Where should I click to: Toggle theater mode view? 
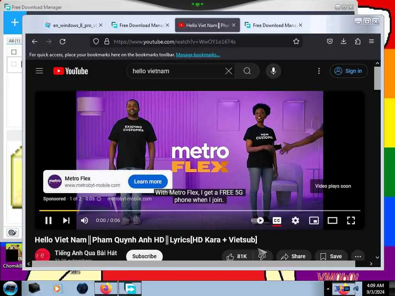click(332, 220)
